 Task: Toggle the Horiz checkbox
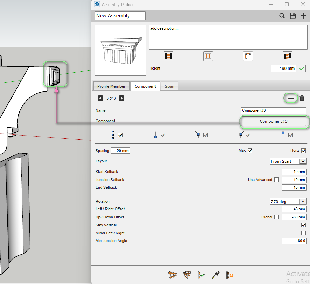(x=303, y=151)
